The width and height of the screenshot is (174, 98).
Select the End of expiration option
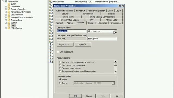(x=60, y=83)
